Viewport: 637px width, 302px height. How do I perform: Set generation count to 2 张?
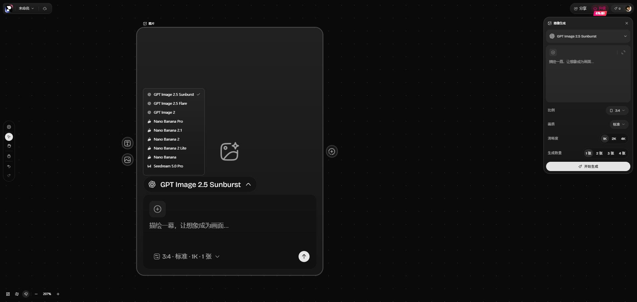coord(599,153)
